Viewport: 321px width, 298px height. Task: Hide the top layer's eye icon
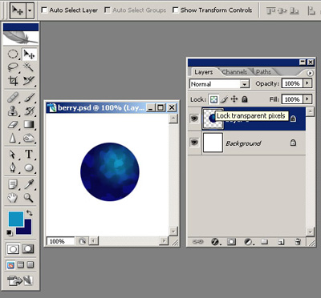[x=194, y=118]
